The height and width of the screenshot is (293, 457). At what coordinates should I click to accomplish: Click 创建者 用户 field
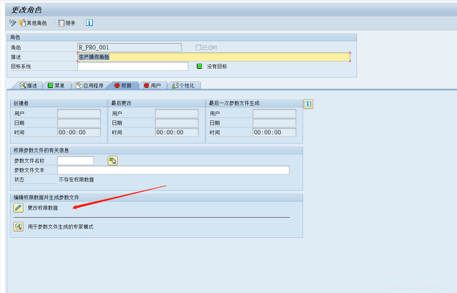[x=79, y=113]
